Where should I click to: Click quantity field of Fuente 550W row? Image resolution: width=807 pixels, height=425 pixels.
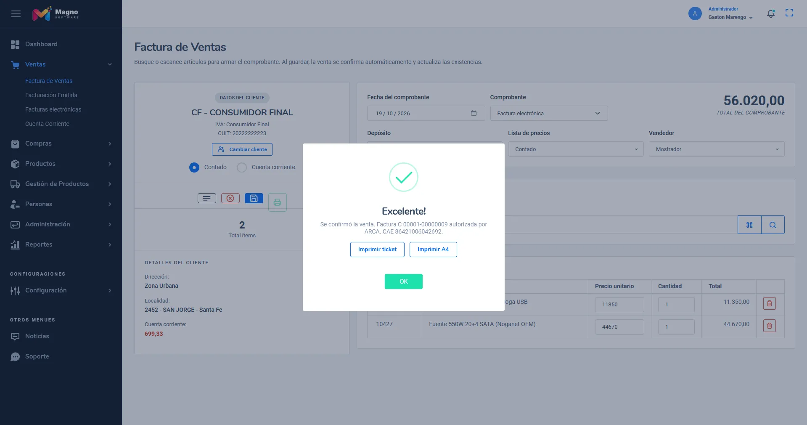(x=676, y=327)
